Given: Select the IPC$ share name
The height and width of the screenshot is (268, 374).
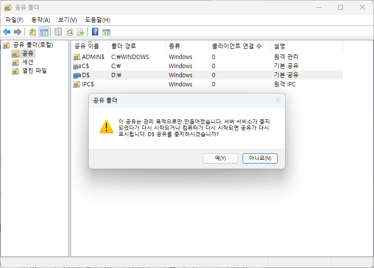Looking at the screenshot, I should coord(88,84).
